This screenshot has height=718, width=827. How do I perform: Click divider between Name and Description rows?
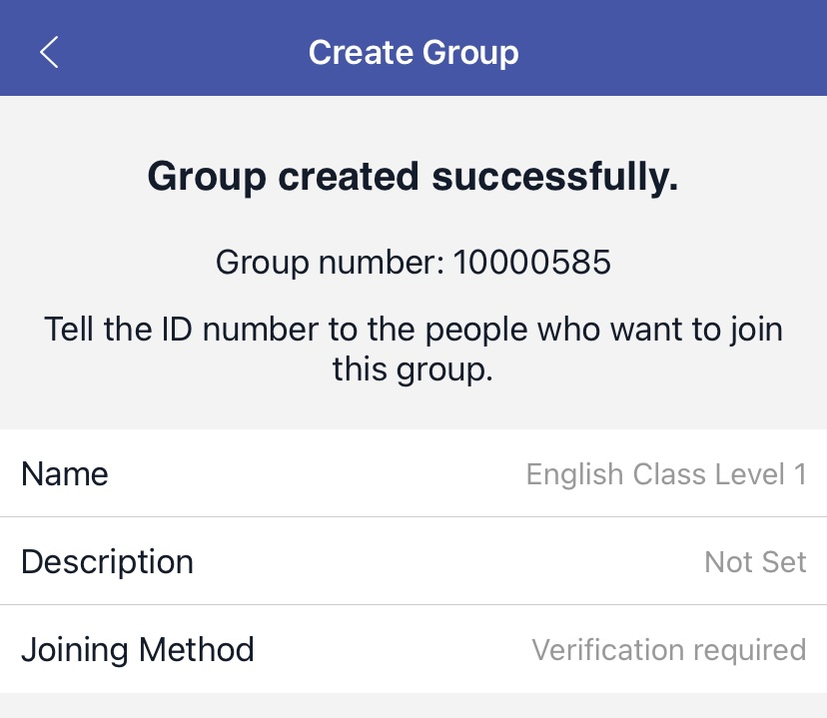tap(413, 517)
